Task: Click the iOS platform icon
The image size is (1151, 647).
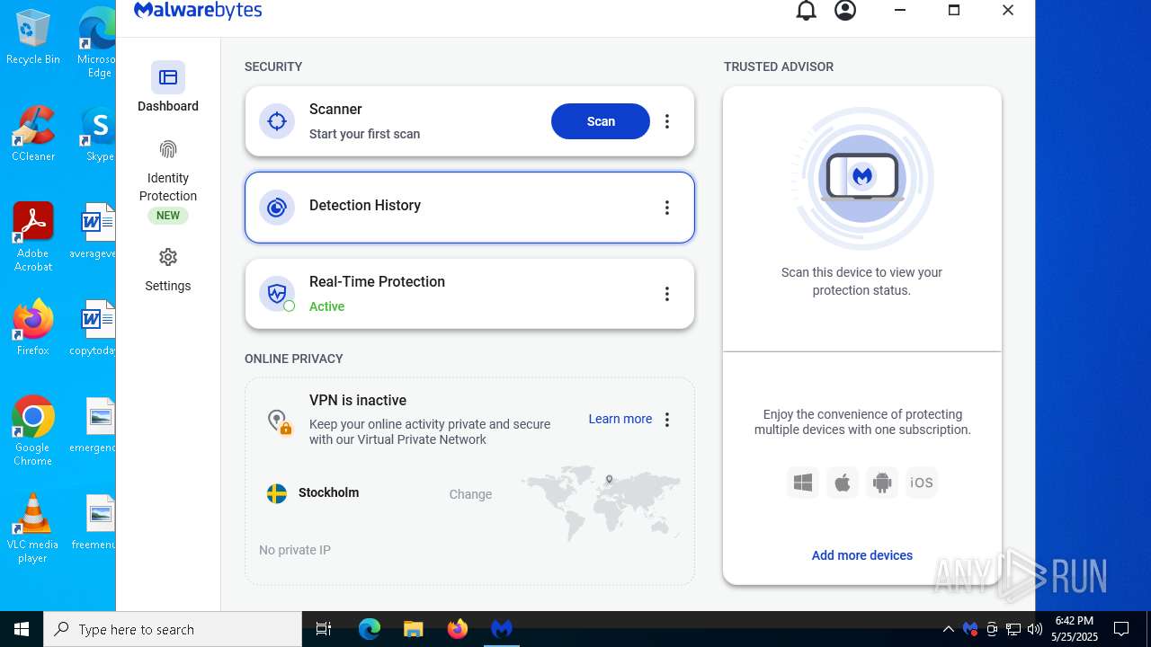Action: pyautogui.click(x=922, y=483)
